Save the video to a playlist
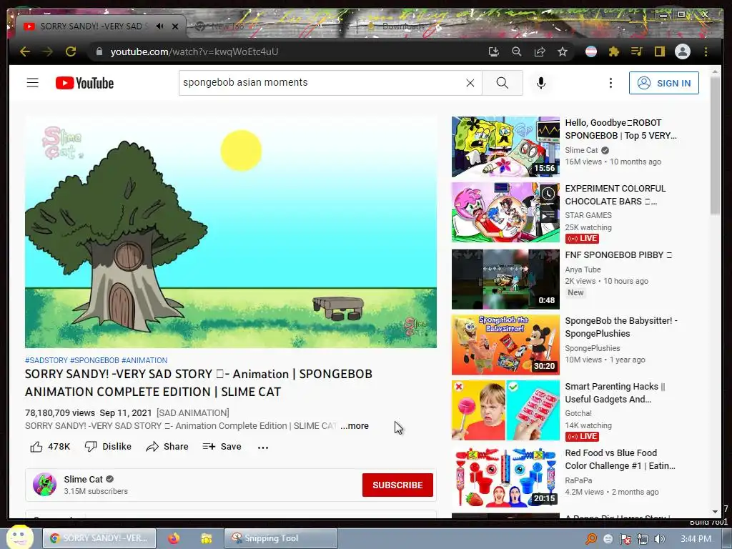This screenshot has width=732, height=549. [222, 447]
